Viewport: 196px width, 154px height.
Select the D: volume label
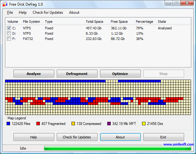click(14, 33)
